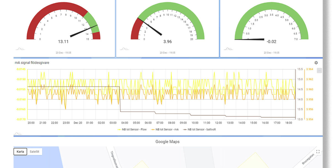
Task: Click trend icon under the 3.96 gauge
Action: tap(124, 49)
